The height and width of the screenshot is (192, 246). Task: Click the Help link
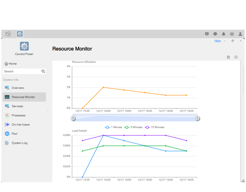coord(217,41)
